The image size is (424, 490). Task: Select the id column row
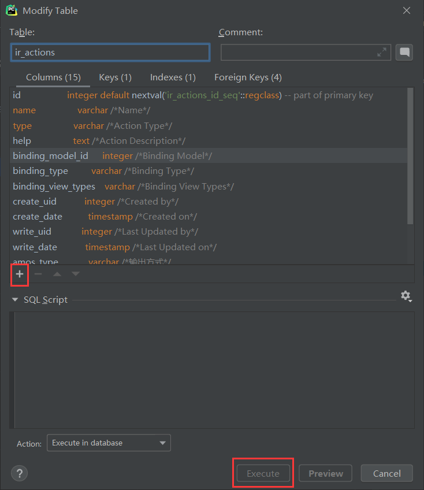209,95
